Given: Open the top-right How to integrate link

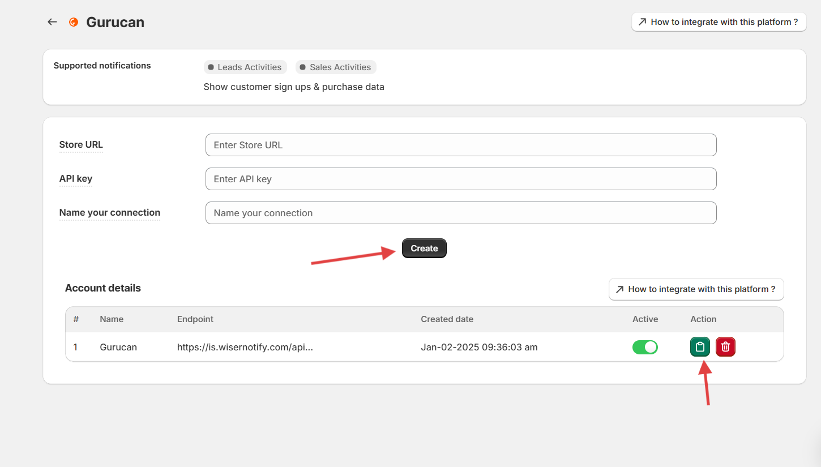Looking at the screenshot, I should click(719, 22).
